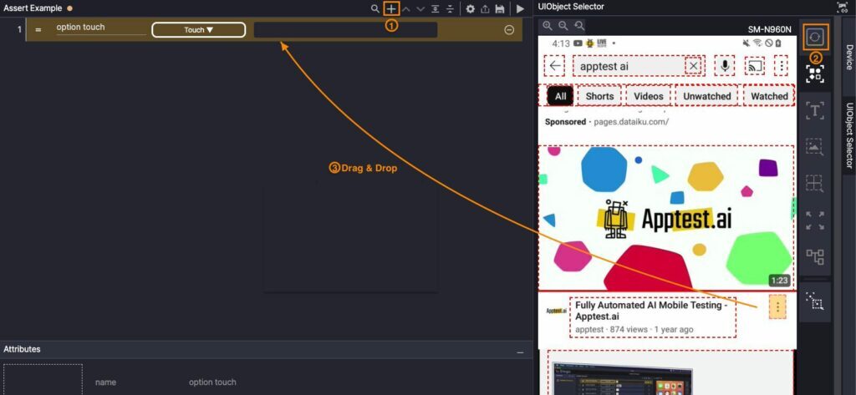Open the Touch action dropdown
856x395 pixels.
coord(198,30)
